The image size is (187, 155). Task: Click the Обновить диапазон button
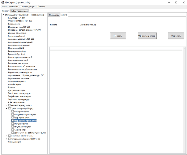point(147,36)
